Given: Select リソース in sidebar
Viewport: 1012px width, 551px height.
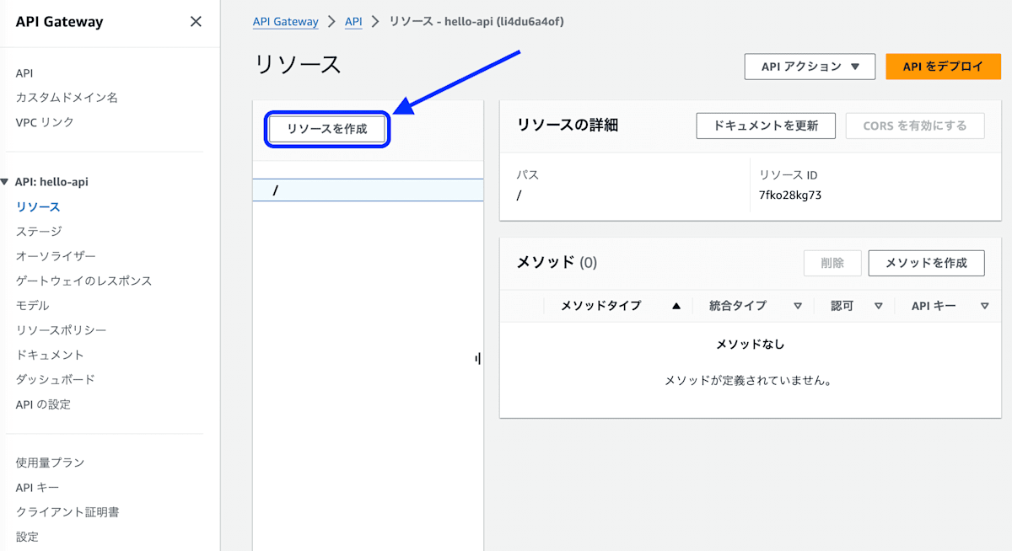Looking at the screenshot, I should point(38,206).
